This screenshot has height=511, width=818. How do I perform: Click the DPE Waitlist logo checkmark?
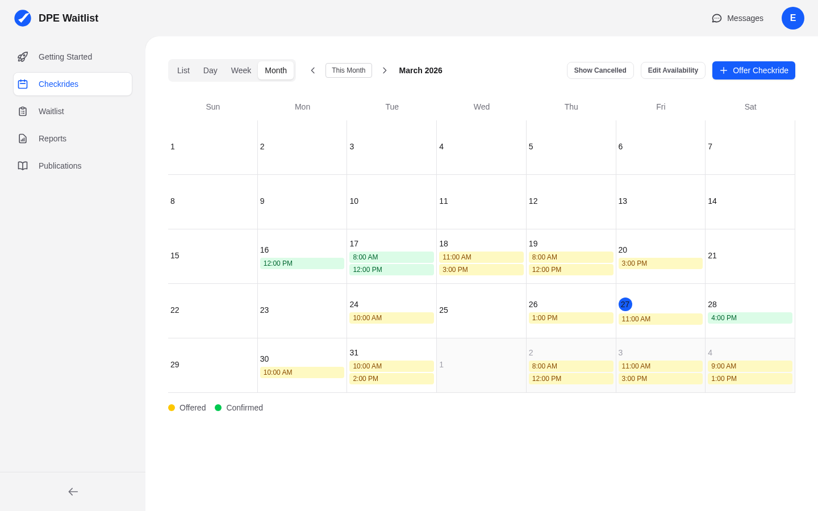click(x=23, y=18)
